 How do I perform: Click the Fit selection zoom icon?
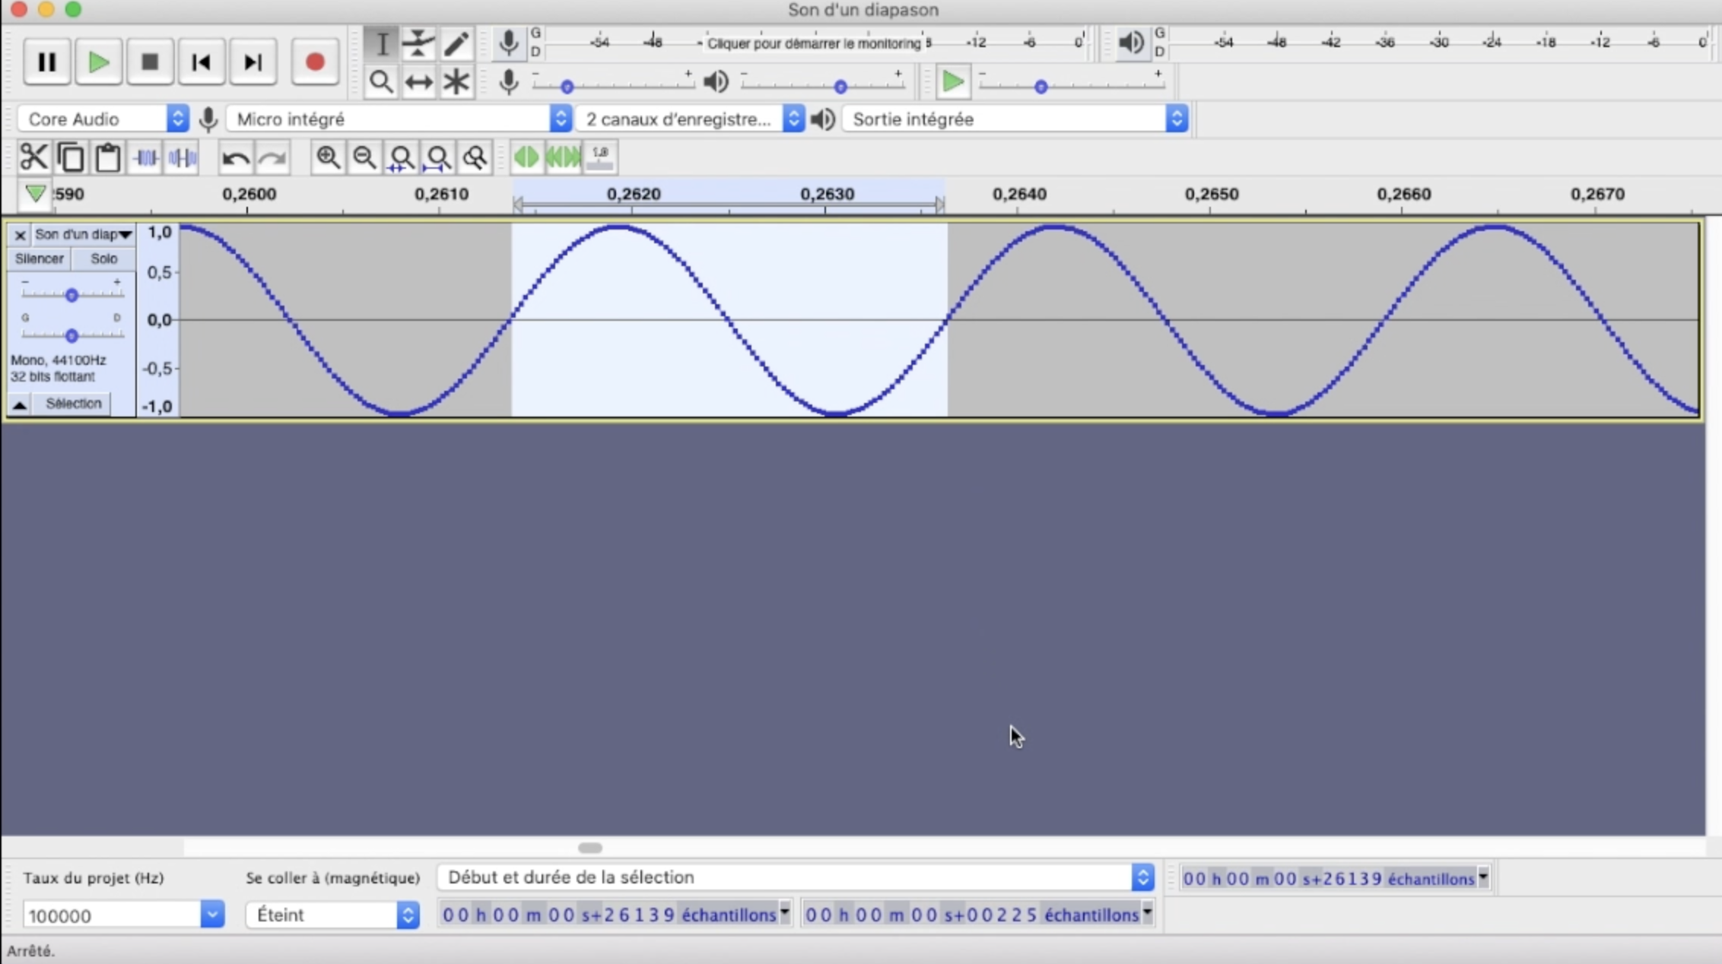tap(401, 157)
